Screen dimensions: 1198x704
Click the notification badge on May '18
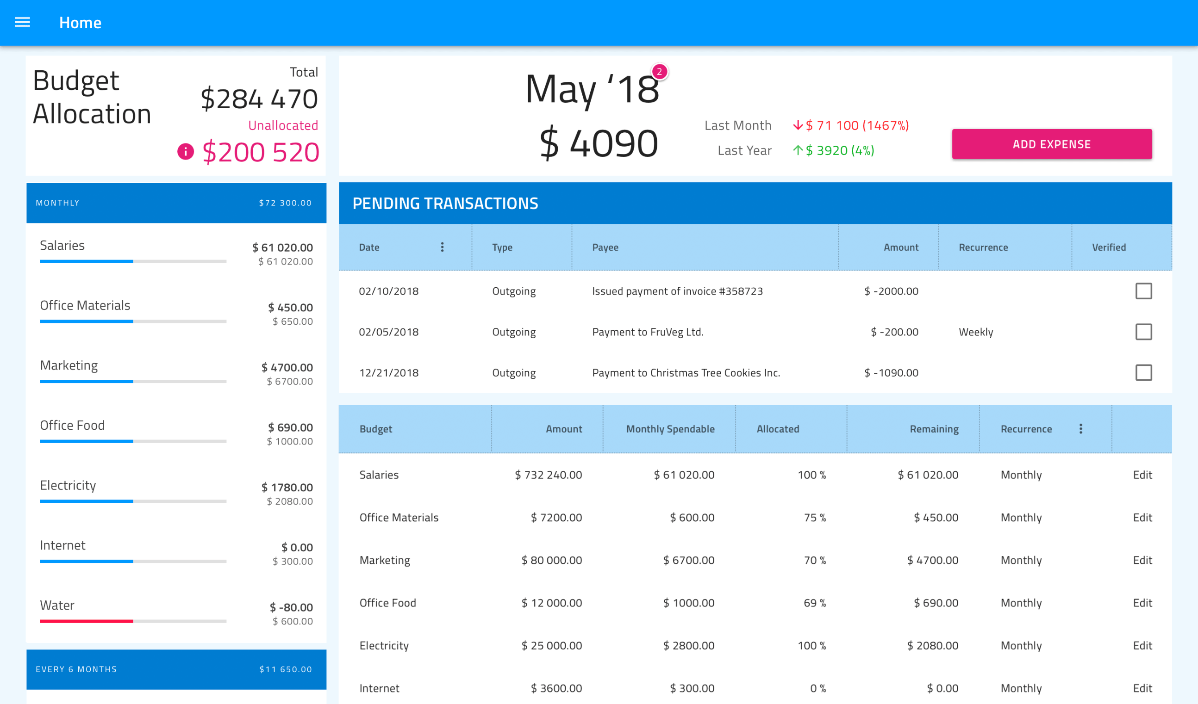[659, 72]
